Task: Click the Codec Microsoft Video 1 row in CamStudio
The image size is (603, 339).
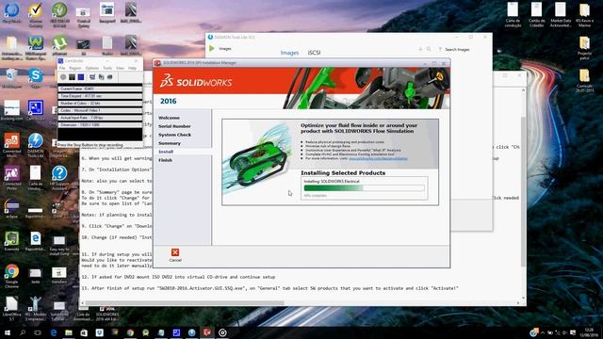Action: 100,110
